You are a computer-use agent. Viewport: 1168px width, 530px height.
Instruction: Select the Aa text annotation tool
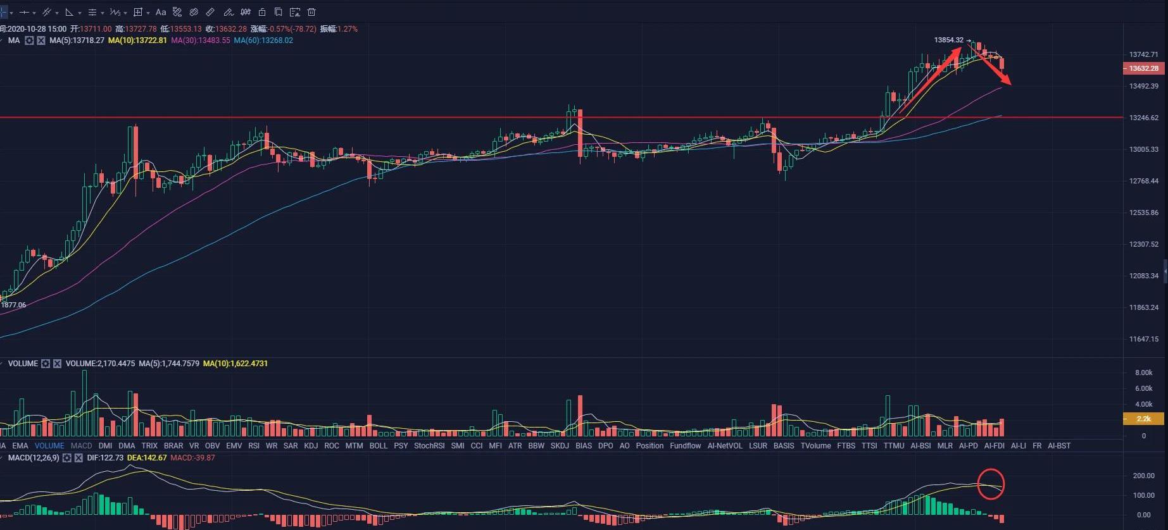pos(161,12)
